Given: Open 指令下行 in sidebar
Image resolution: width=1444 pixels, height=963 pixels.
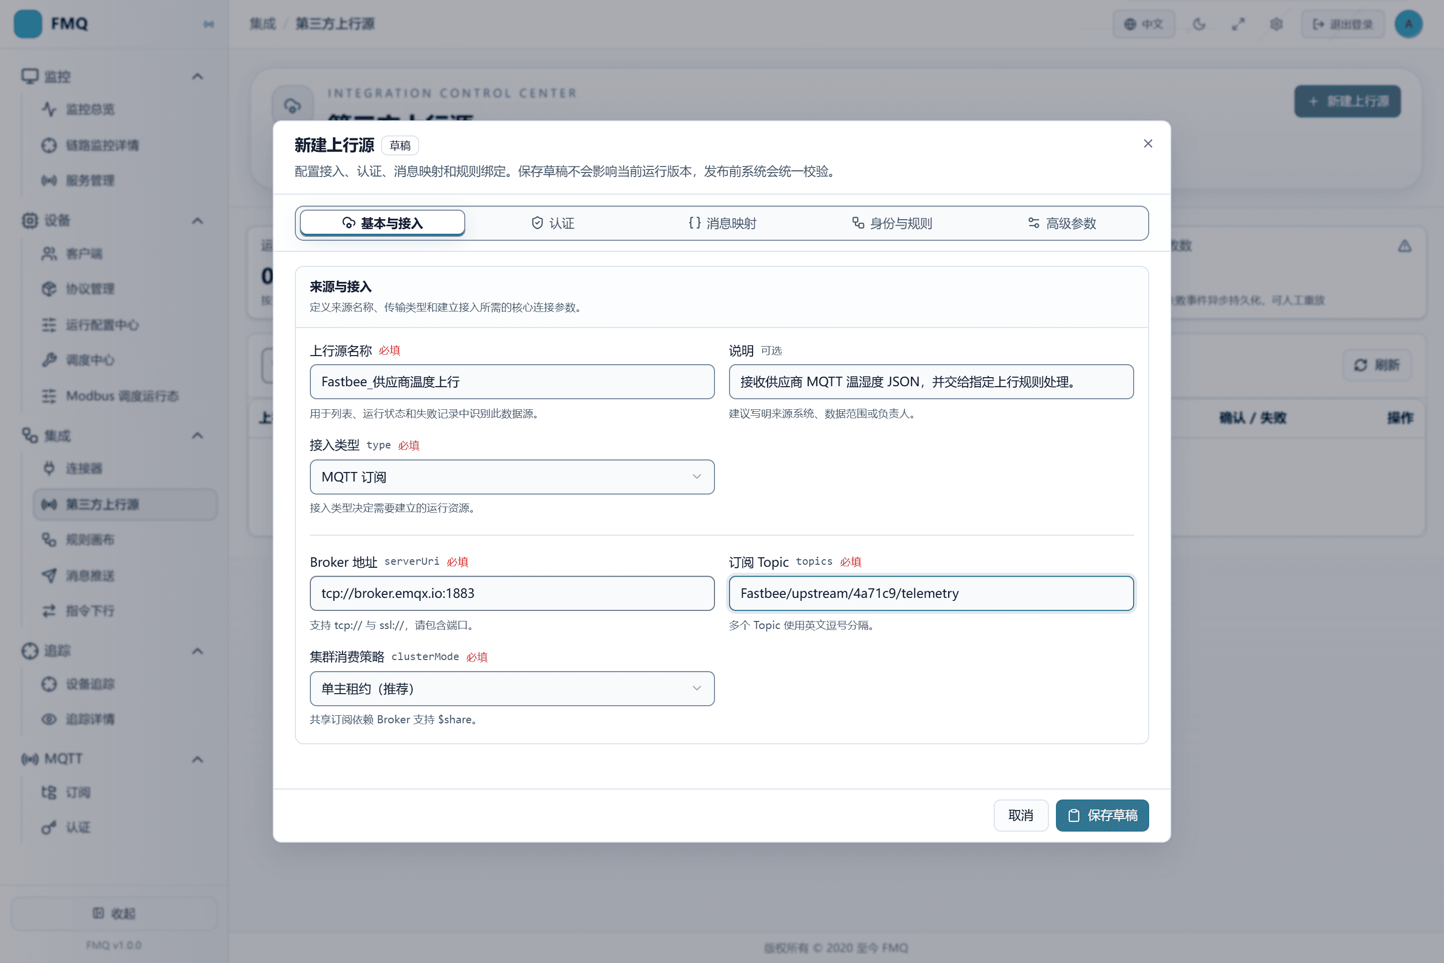Looking at the screenshot, I should point(125,611).
